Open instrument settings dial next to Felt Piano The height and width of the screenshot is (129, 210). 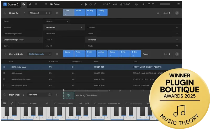click(x=49, y=95)
